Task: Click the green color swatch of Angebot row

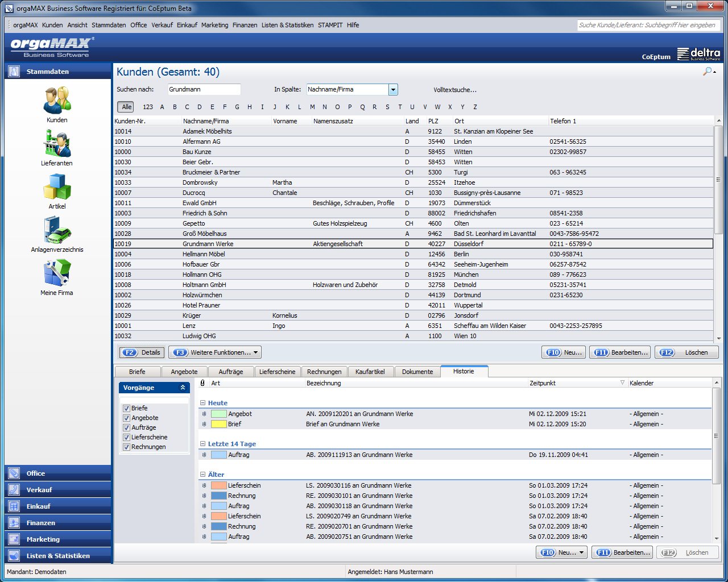Action: pyautogui.click(x=219, y=414)
